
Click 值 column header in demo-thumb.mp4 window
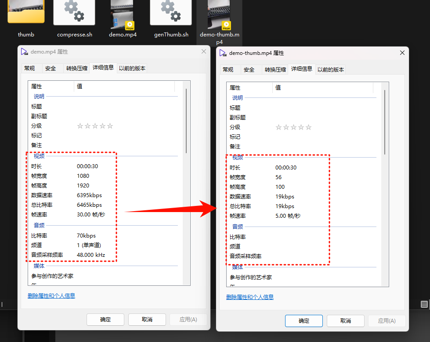[323, 88]
